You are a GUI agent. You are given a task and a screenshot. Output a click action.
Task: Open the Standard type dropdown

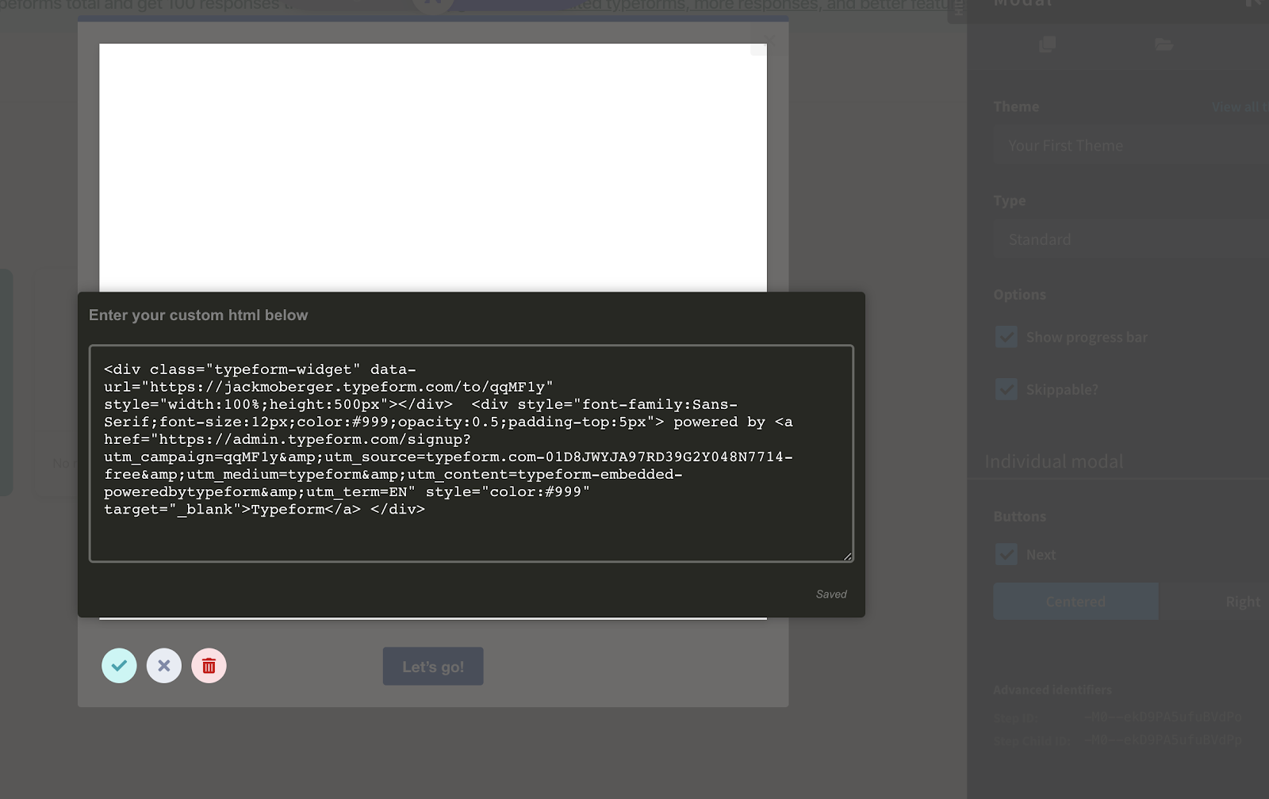click(x=1131, y=239)
